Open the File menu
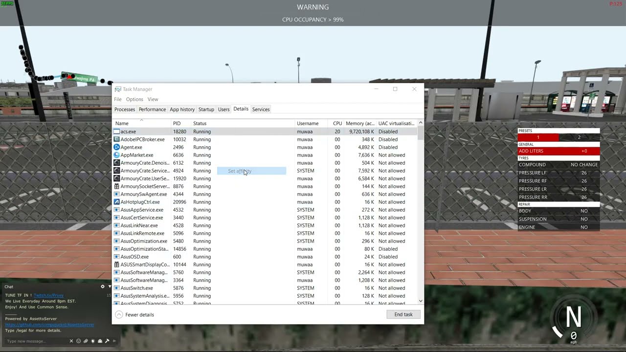The image size is (626, 352). (x=118, y=99)
